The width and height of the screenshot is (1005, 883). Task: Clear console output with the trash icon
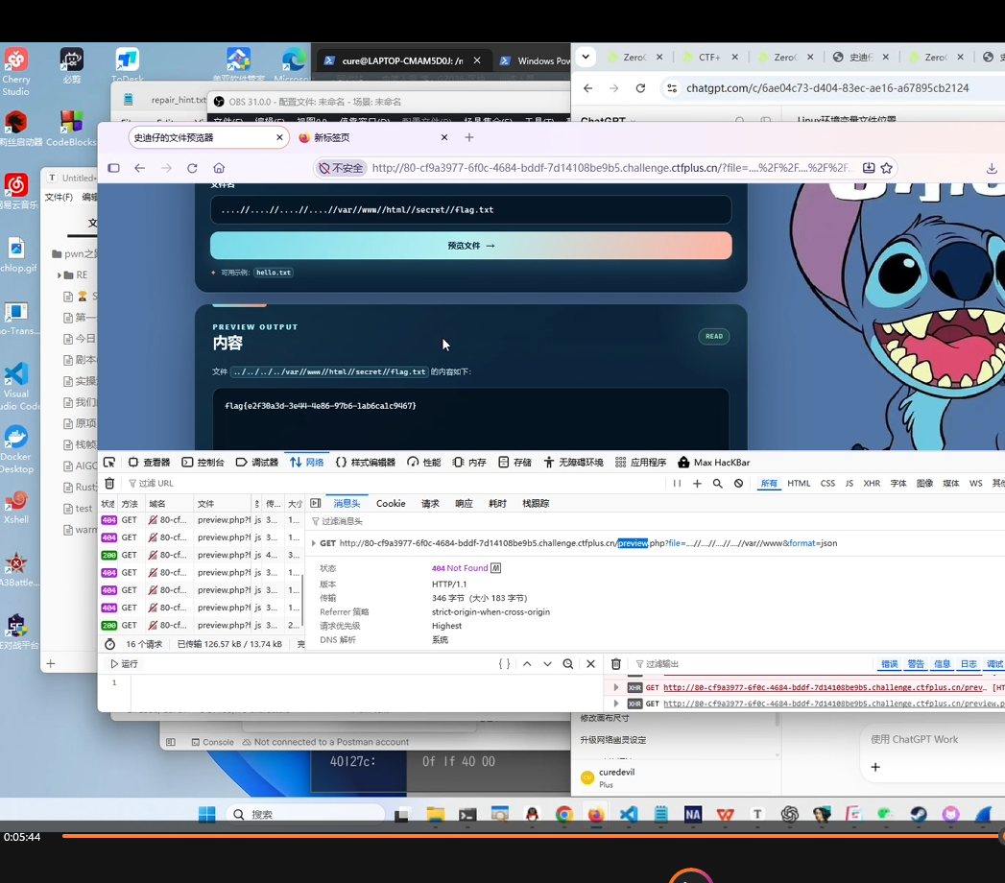[x=616, y=664]
